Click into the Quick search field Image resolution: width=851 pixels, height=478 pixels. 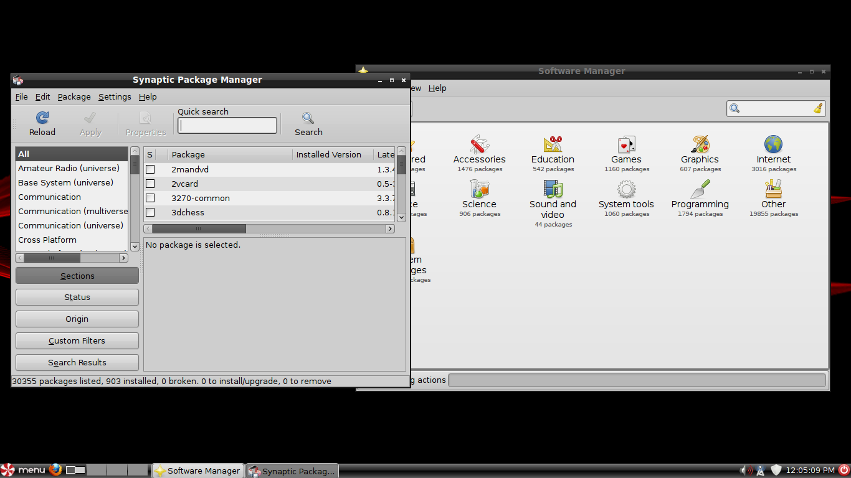point(227,126)
